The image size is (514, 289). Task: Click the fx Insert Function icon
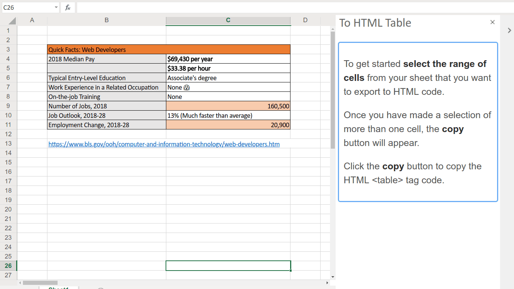click(68, 8)
